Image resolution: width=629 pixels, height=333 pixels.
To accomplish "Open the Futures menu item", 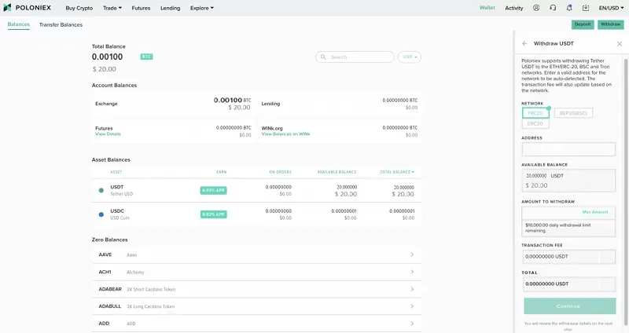I will click(141, 8).
